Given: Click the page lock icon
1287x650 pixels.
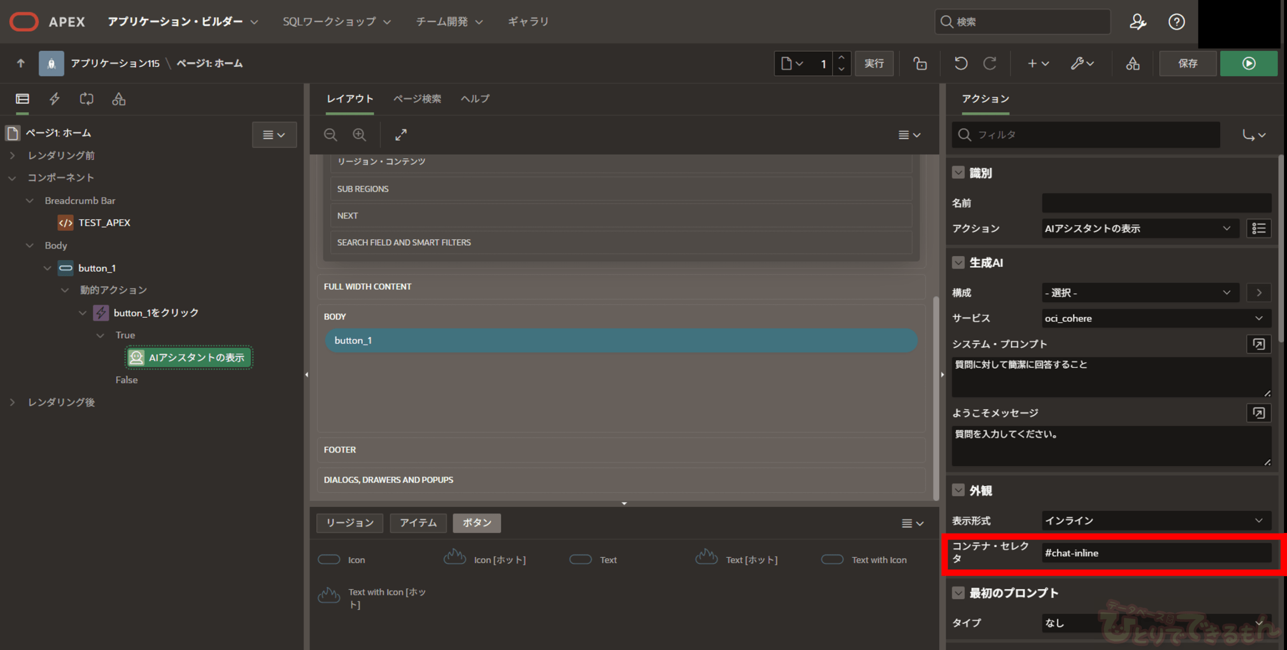Looking at the screenshot, I should click(x=920, y=63).
